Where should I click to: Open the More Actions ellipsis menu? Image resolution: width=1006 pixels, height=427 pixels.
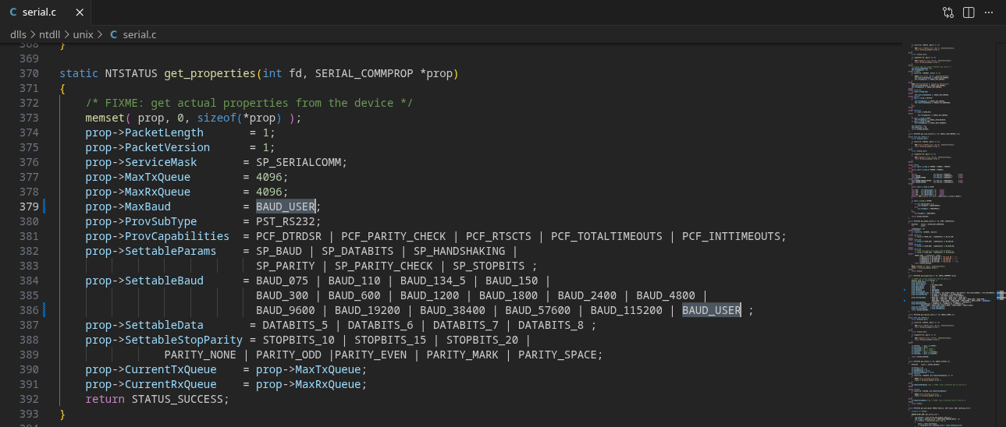pos(989,12)
